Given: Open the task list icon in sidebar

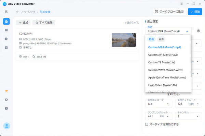Looking at the screenshot, I should 6,48.
